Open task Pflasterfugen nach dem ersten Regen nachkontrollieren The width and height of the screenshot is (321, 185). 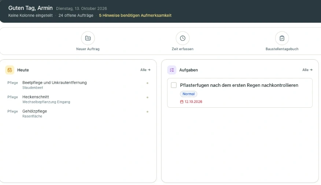(239, 85)
